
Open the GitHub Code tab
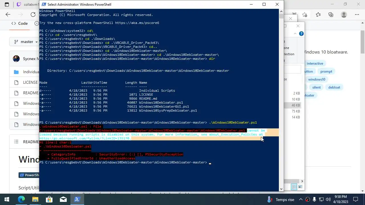tap(19, 23)
